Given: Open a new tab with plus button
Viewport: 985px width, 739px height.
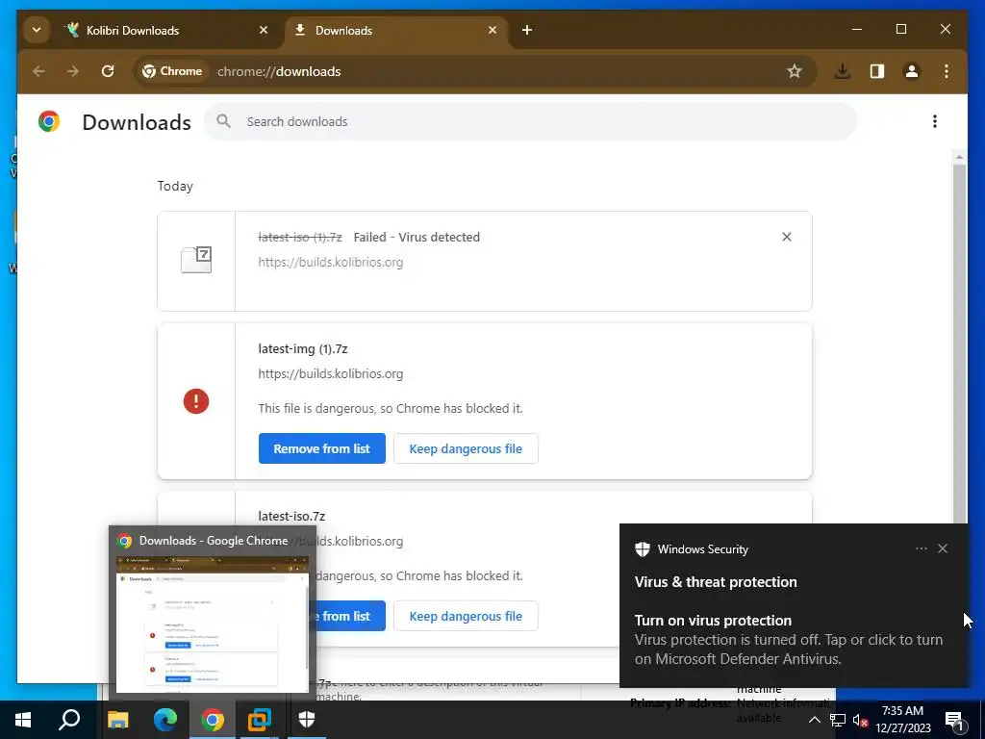Looking at the screenshot, I should pyautogui.click(x=527, y=30).
